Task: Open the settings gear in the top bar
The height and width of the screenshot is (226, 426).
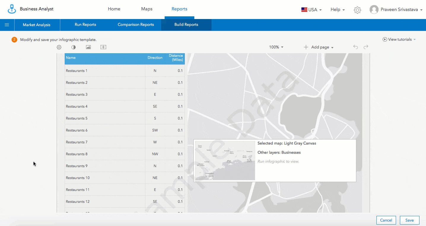Action: click(357, 10)
